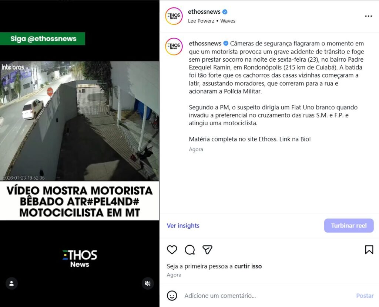Open ethossnews username in the header
Screen dimensions: 379x307
point(204,11)
